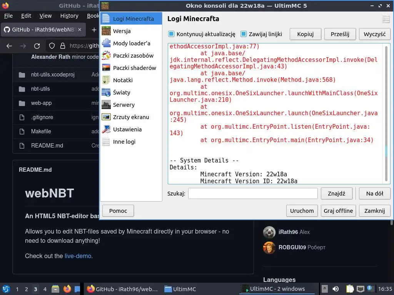Click the Kopiuj button

305,34
